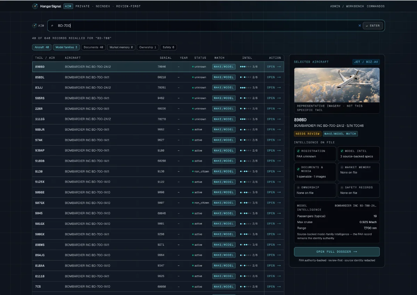The width and height of the screenshot is (417, 295).
Task: Click the Safety Records status icon
Action: pos(342,188)
